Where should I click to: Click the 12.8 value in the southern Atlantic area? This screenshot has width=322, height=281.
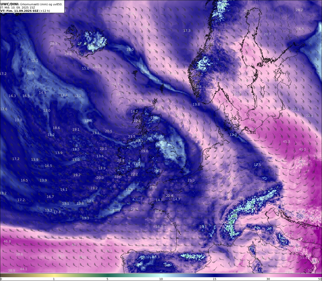(80, 204)
